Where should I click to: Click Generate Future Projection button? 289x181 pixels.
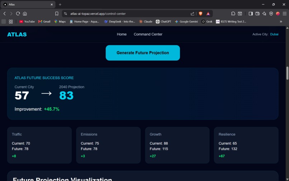143,53
